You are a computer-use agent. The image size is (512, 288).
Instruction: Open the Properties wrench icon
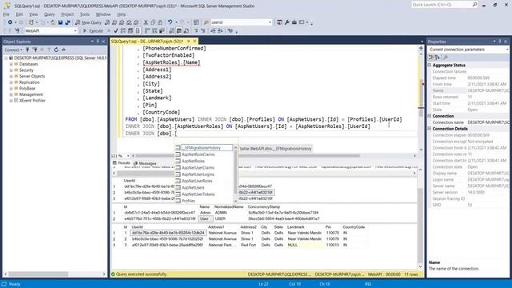[287, 22]
